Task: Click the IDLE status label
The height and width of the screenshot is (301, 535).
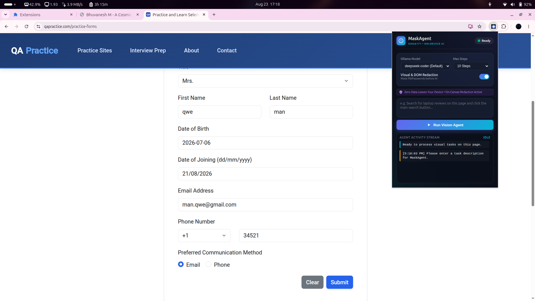Action: coord(487,137)
